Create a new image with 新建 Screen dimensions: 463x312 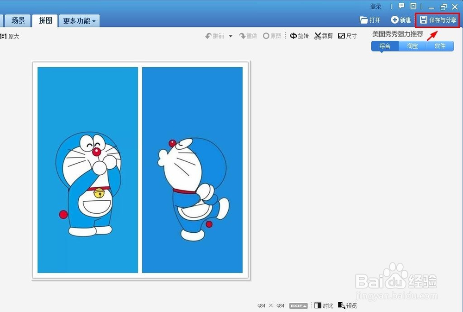400,20
